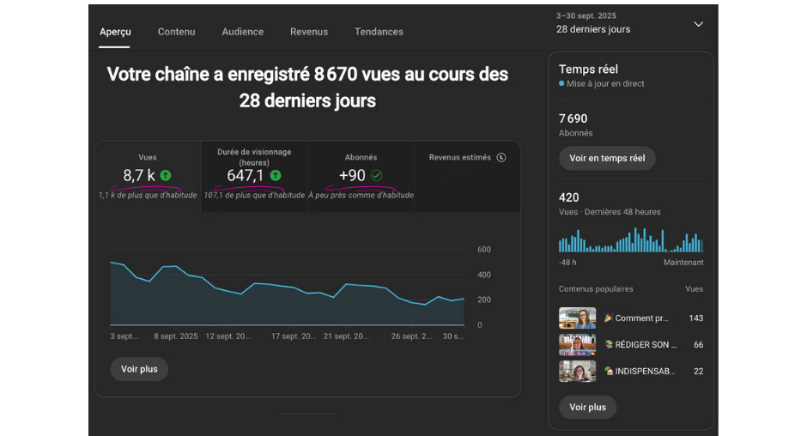Screen dimensions: 807x436
Task: Open the Audience tab
Action: 243,32
